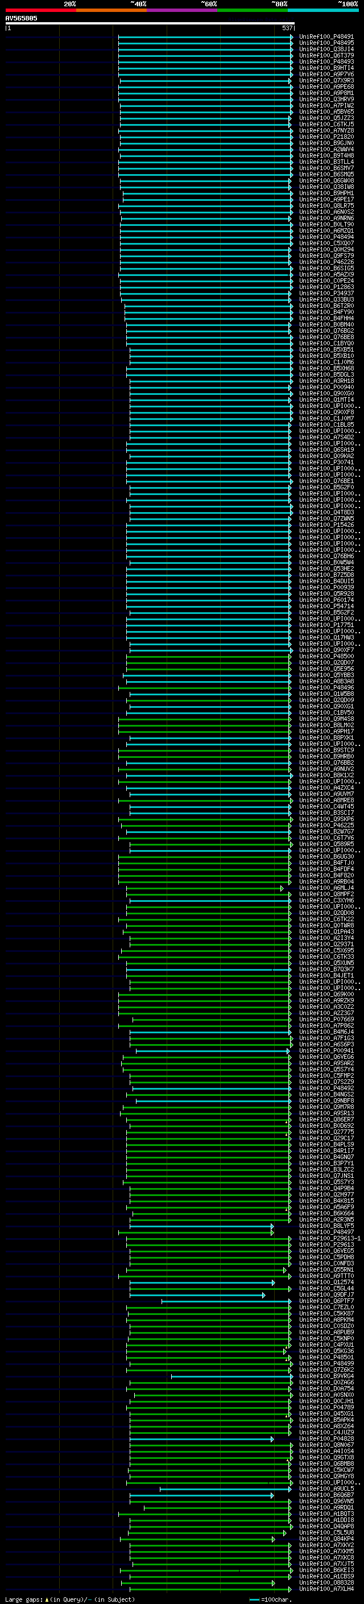Select the UniRef100_P29613-1 label

pyautogui.click(x=330, y=1239)
